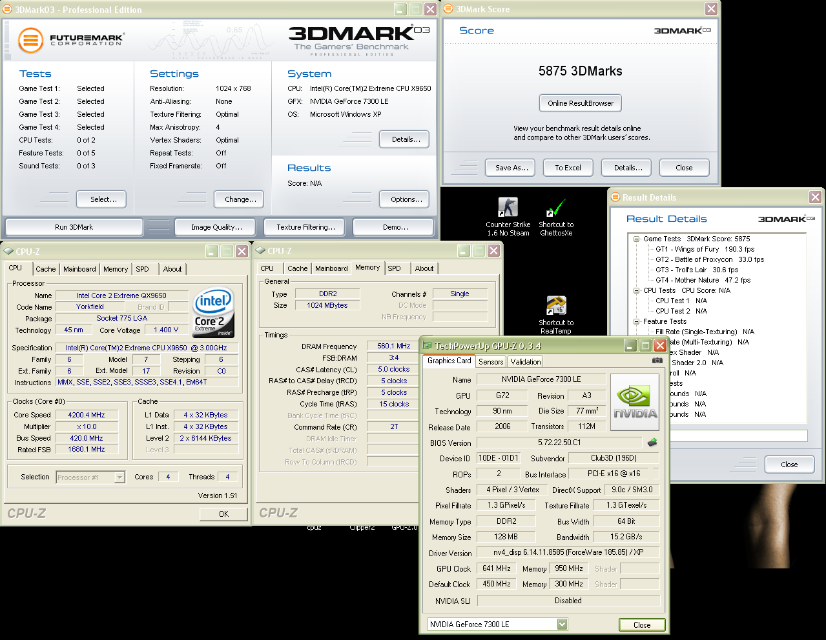Select the Counter Strike 1.6 No Steam desktop icon
This screenshot has height=640, width=826.
point(508,217)
